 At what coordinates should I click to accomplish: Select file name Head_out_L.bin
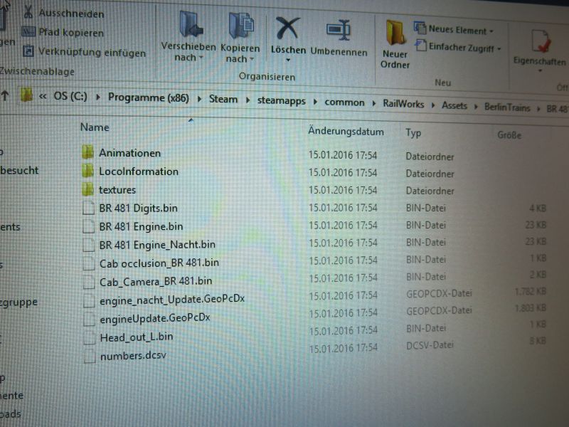point(137,337)
